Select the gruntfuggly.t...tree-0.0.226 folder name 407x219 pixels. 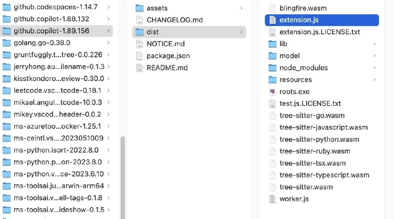58,55
